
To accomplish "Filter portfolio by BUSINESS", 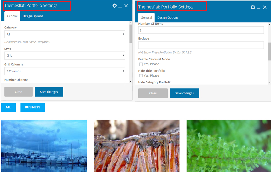I will (x=33, y=107).
